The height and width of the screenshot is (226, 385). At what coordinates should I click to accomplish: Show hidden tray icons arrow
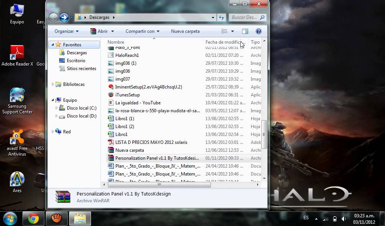(x=316, y=219)
